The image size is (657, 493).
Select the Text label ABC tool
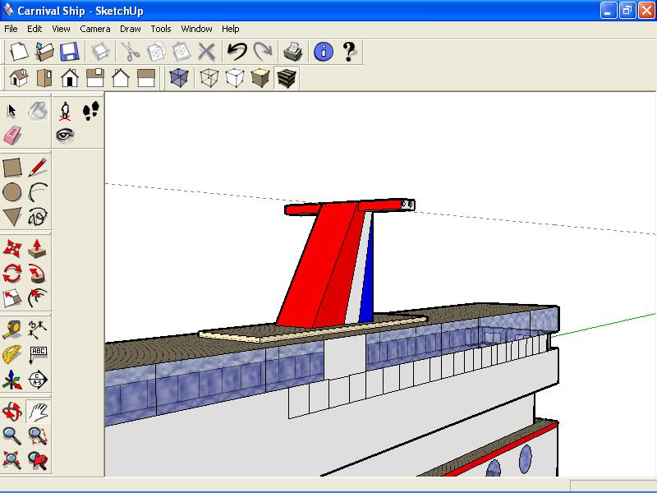coord(38,355)
